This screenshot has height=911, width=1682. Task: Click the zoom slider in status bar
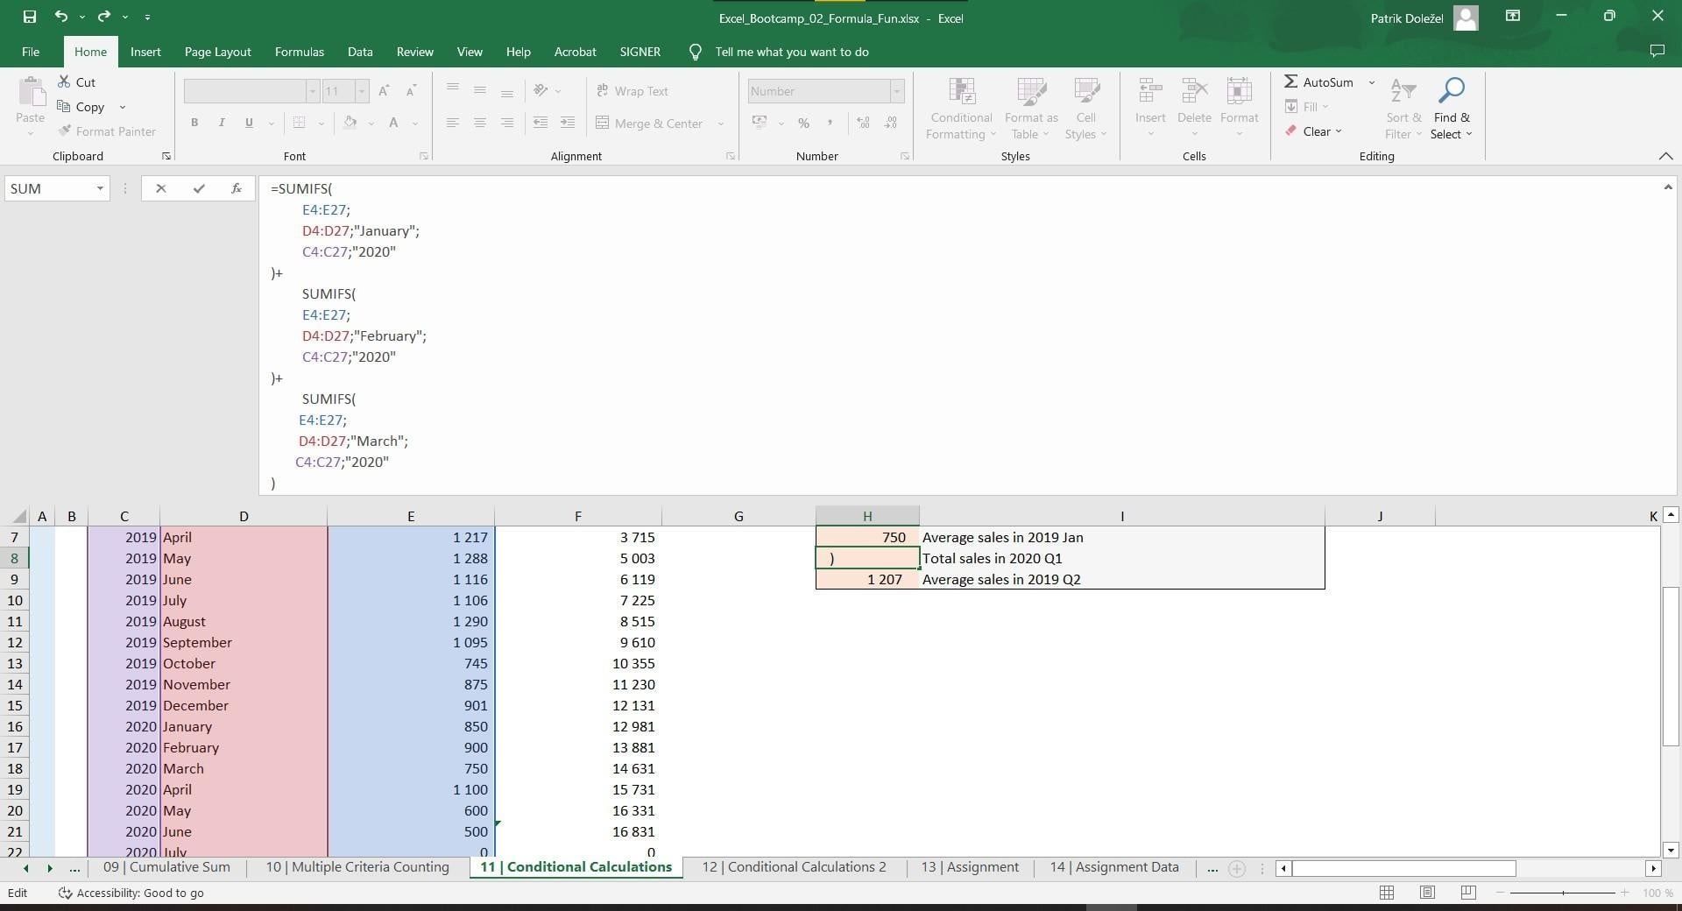(1563, 893)
